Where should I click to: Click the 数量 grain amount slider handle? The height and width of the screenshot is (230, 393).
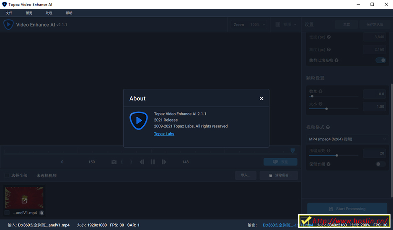click(x=312, y=96)
